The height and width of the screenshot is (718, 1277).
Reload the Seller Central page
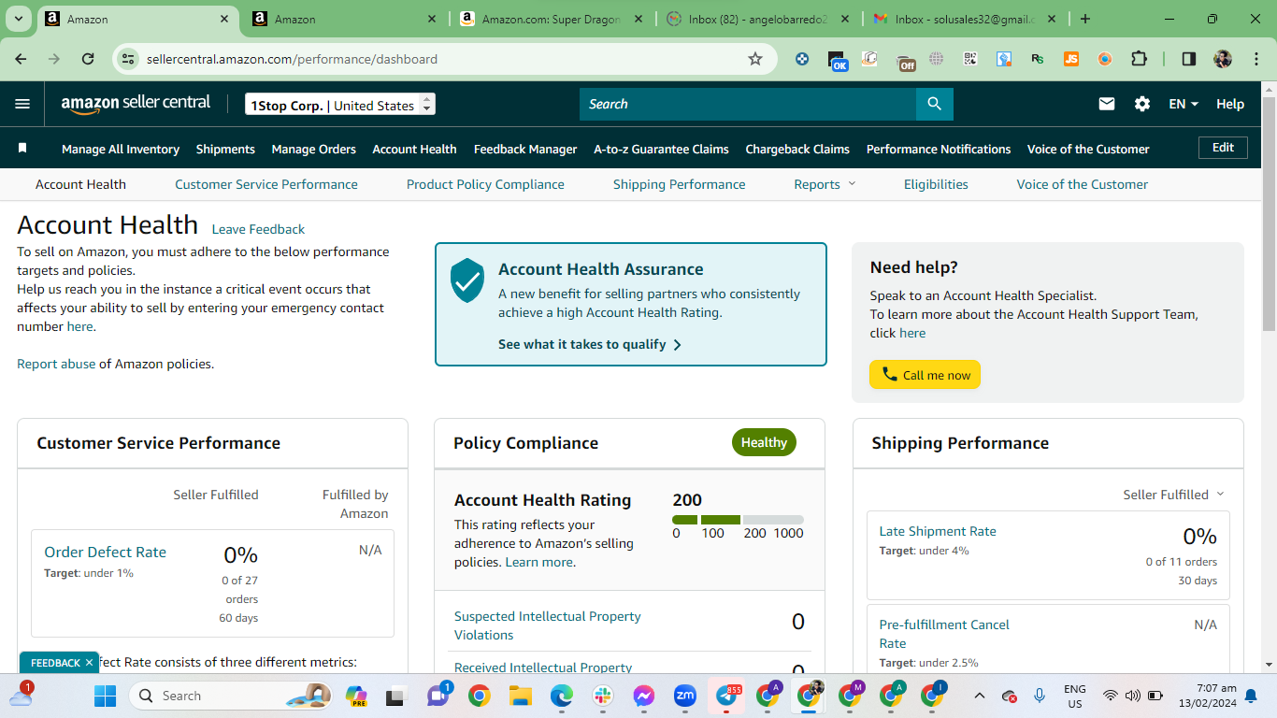click(88, 59)
